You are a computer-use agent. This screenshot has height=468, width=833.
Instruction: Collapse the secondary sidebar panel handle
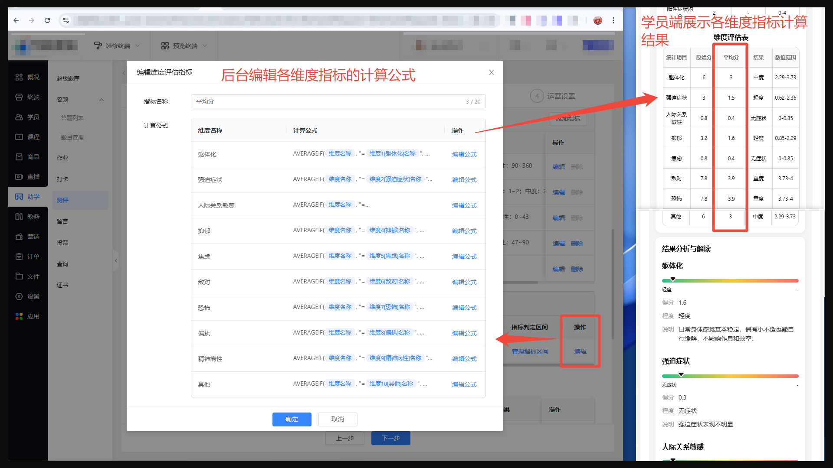(115, 261)
